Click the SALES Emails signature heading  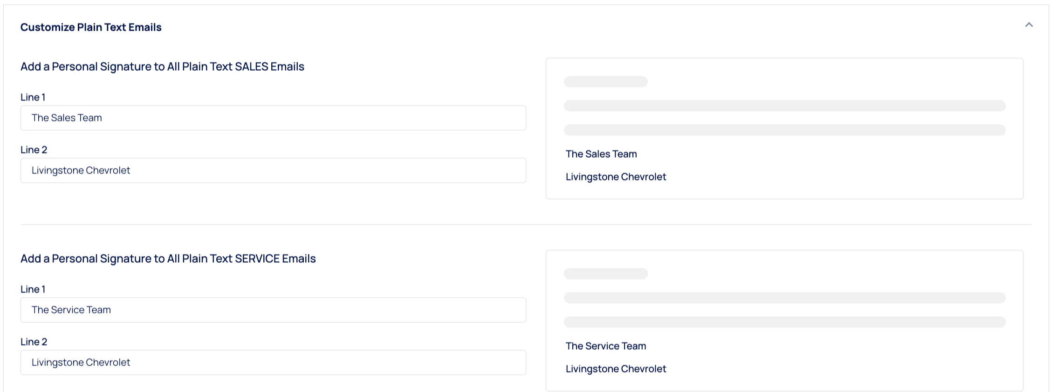click(162, 67)
